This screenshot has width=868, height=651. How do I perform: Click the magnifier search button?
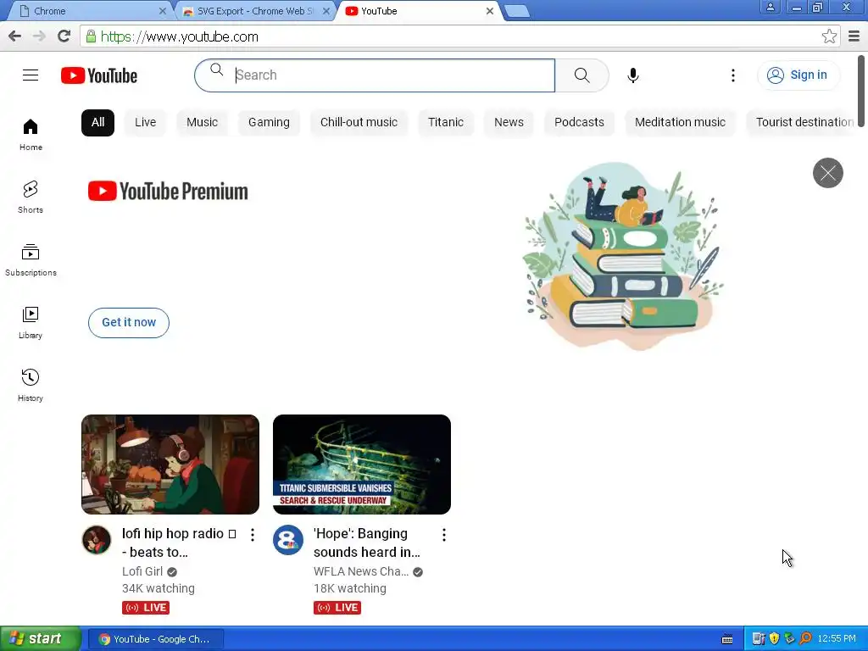581,75
